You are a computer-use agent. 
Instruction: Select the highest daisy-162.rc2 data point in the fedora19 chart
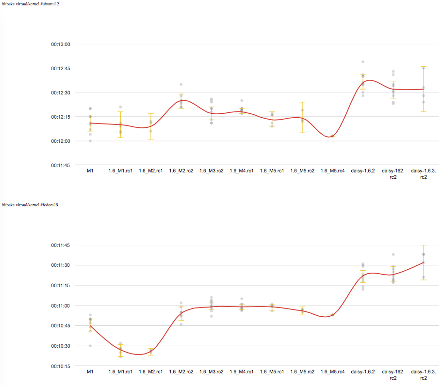tap(394, 254)
